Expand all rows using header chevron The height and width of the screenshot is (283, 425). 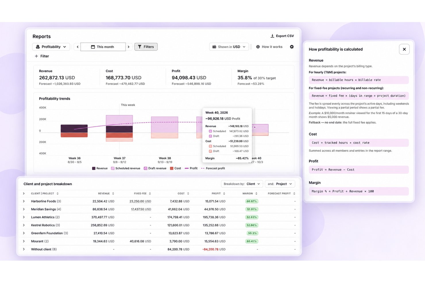[24, 194]
